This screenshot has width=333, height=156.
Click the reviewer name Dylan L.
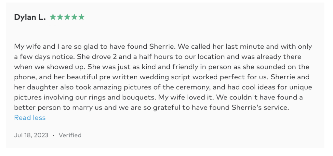pyautogui.click(x=30, y=17)
